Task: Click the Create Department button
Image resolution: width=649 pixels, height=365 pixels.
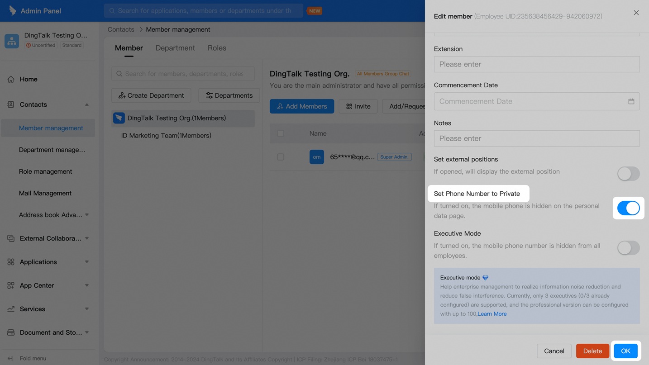Action: [x=151, y=95]
